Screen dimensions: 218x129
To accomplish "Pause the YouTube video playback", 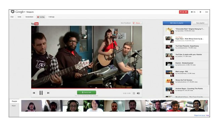I will click(x=41, y=93).
